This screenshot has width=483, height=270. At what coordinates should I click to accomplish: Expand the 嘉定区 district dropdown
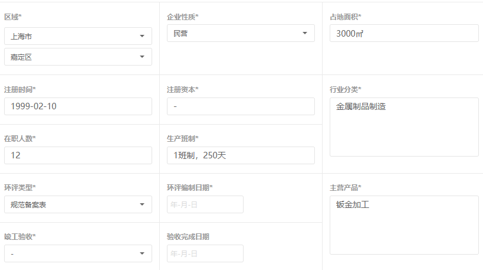(78, 57)
